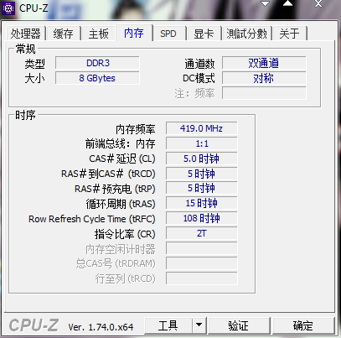Open the 关于 tab

(x=289, y=34)
